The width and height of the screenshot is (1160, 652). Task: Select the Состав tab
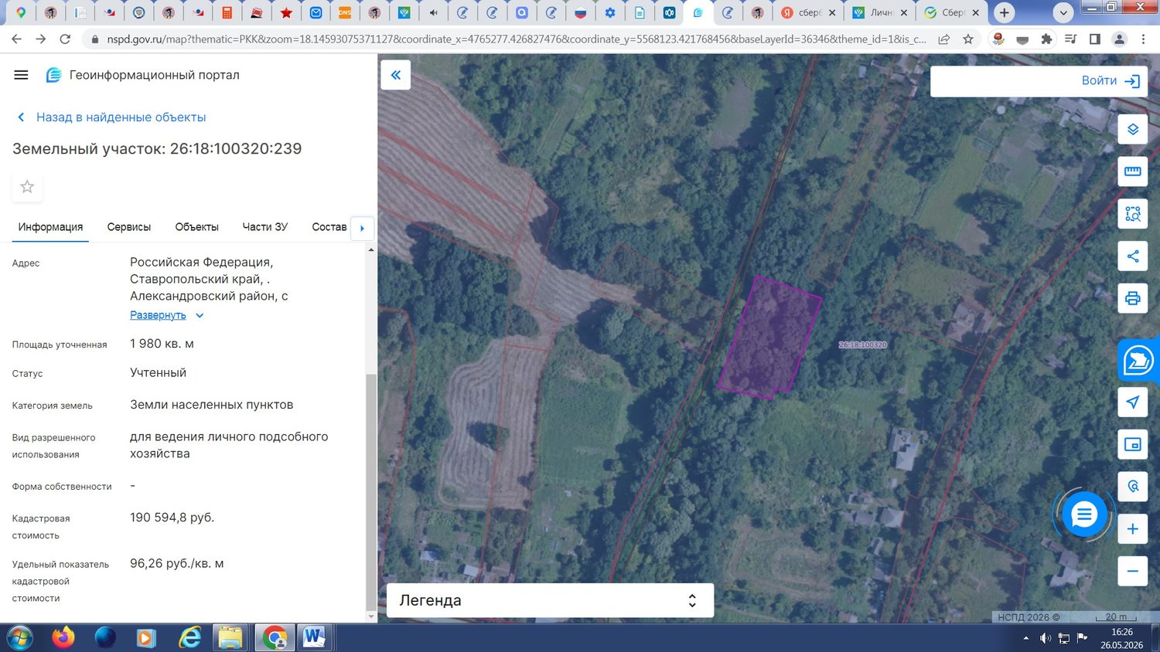329,227
